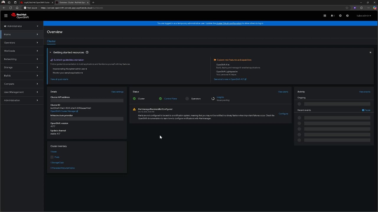
Task: Open Impersonating the system:admin user quick start
Action: coord(70,69)
